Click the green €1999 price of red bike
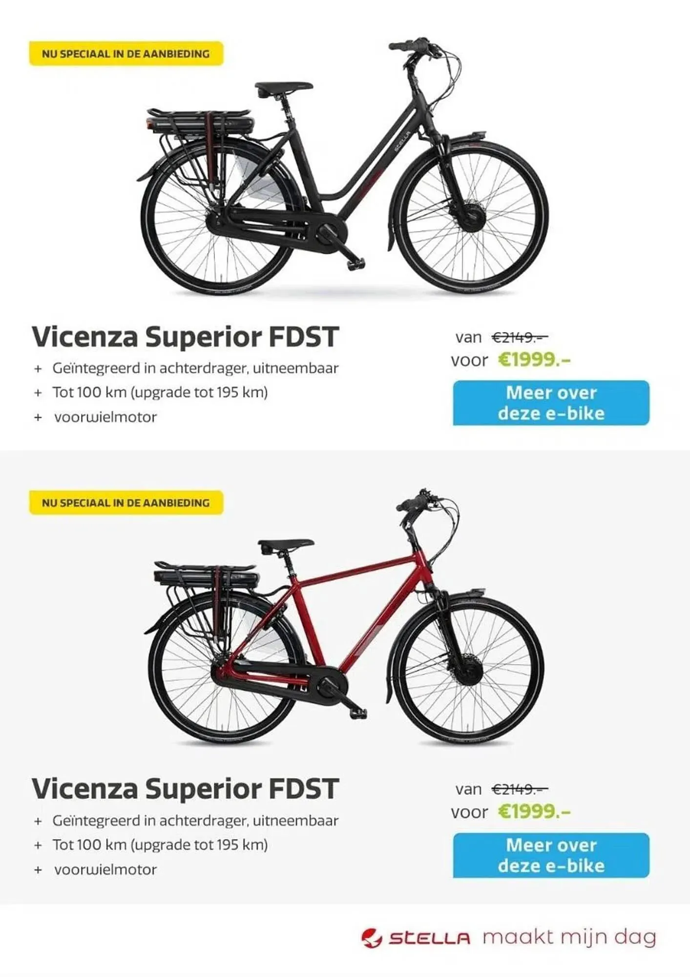The width and height of the screenshot is (690, 977). [x=534, y=812]
